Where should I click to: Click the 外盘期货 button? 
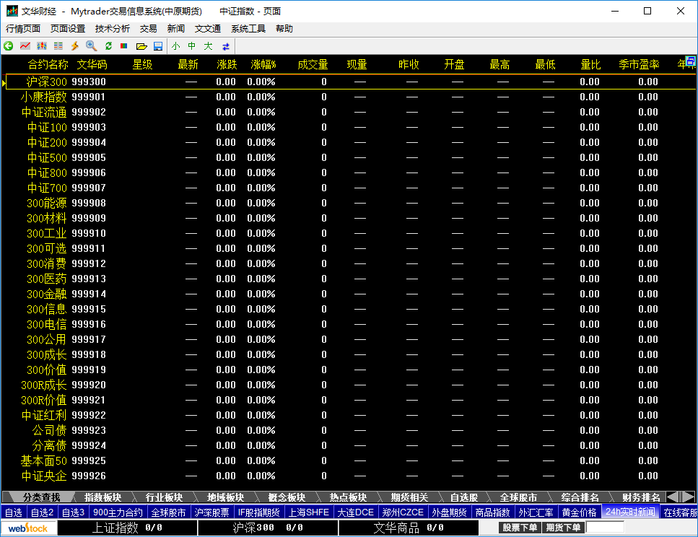(x=449, y=512)
